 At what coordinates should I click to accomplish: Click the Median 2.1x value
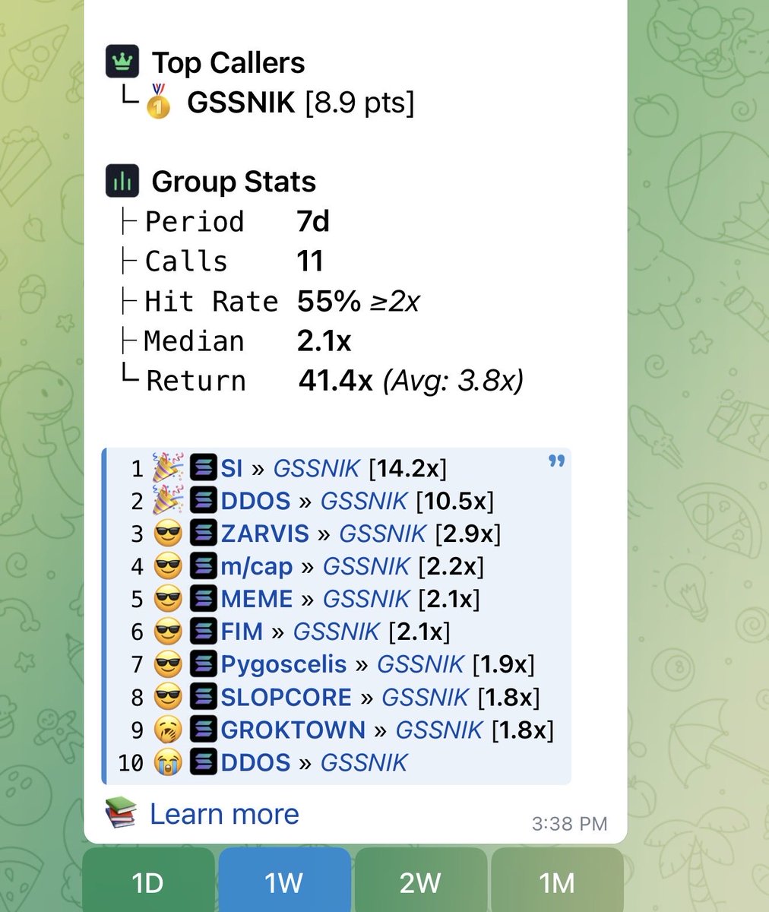(x=324, y=340)
